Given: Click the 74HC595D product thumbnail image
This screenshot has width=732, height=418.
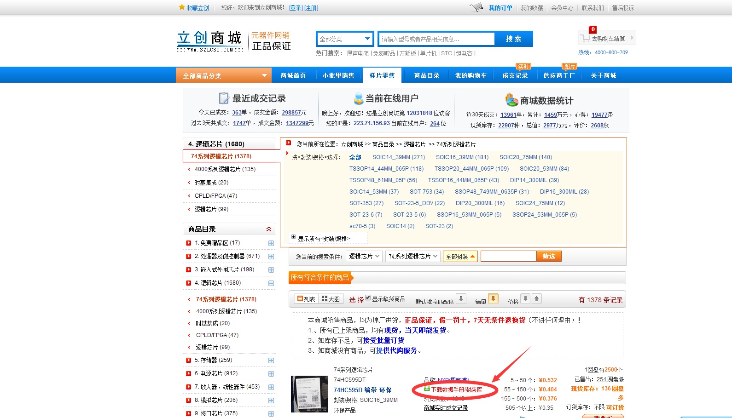Looking at the screenshot, I should (x=309, y=394).
